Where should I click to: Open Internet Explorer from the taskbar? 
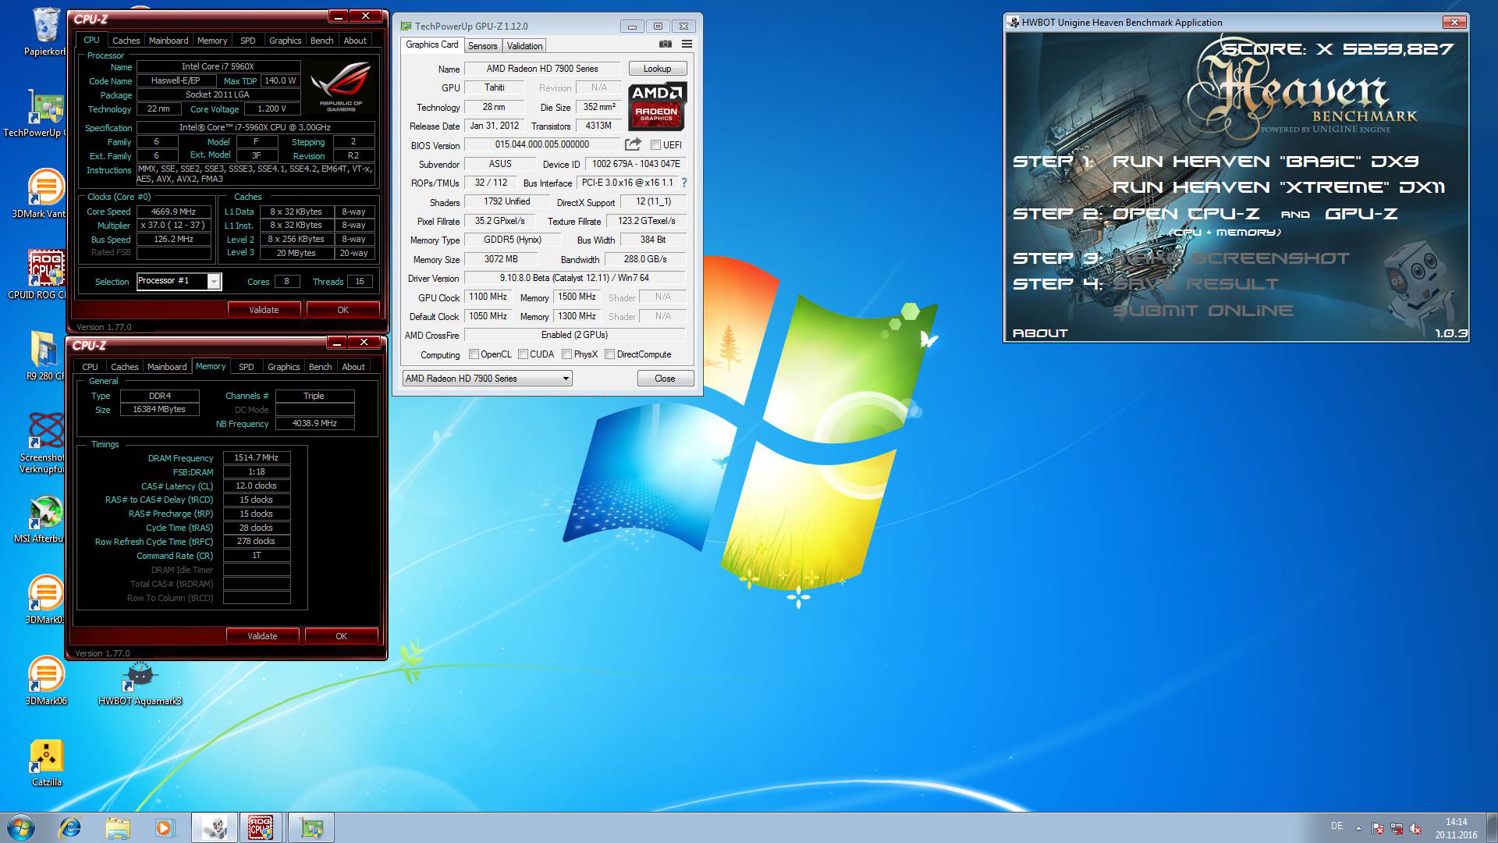pyautogui.click(x=70, y=827)
